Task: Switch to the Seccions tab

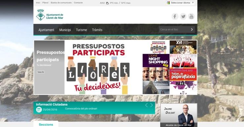Action: pyautogui.click(x=46, y=124)
